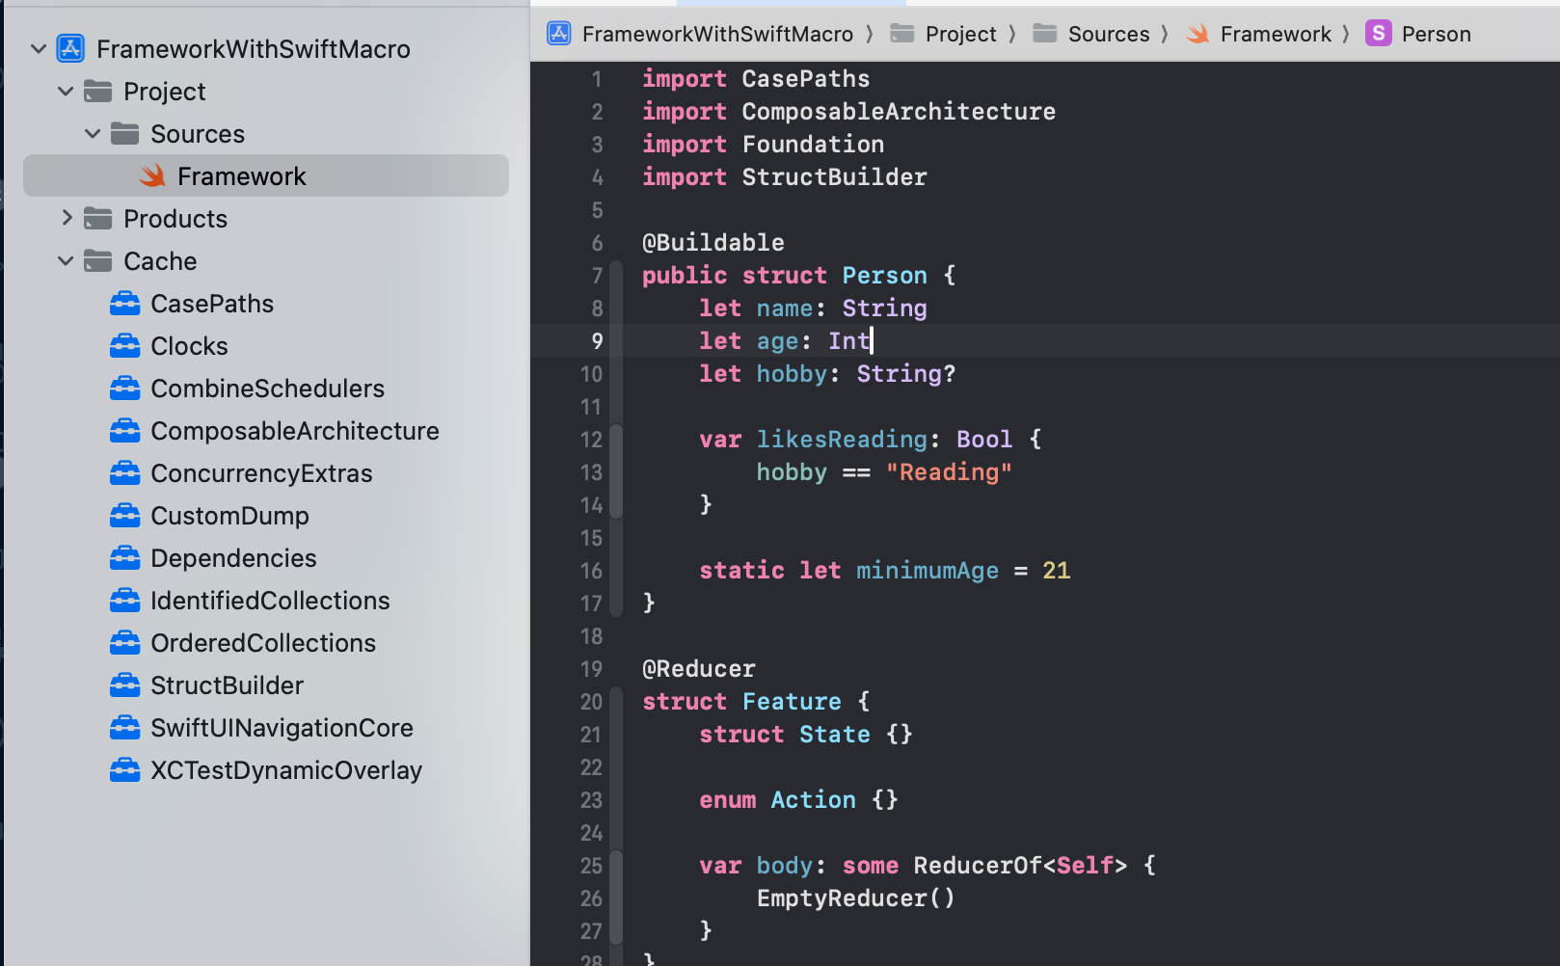Select the CasePaths package icon
1560x966 pixels.
tap(125, 303)
